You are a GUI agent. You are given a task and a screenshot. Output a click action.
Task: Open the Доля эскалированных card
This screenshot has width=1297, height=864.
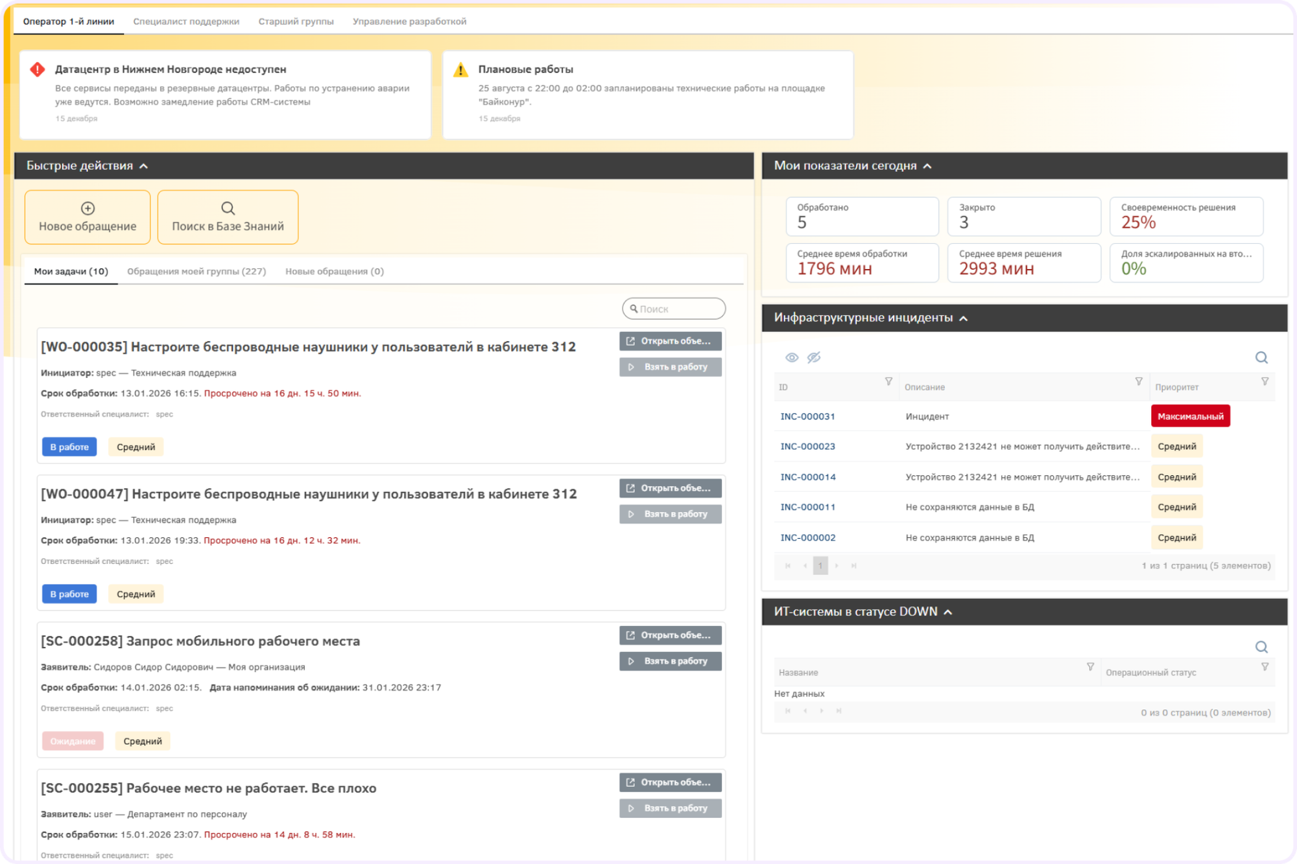(x=1186, y=263)
